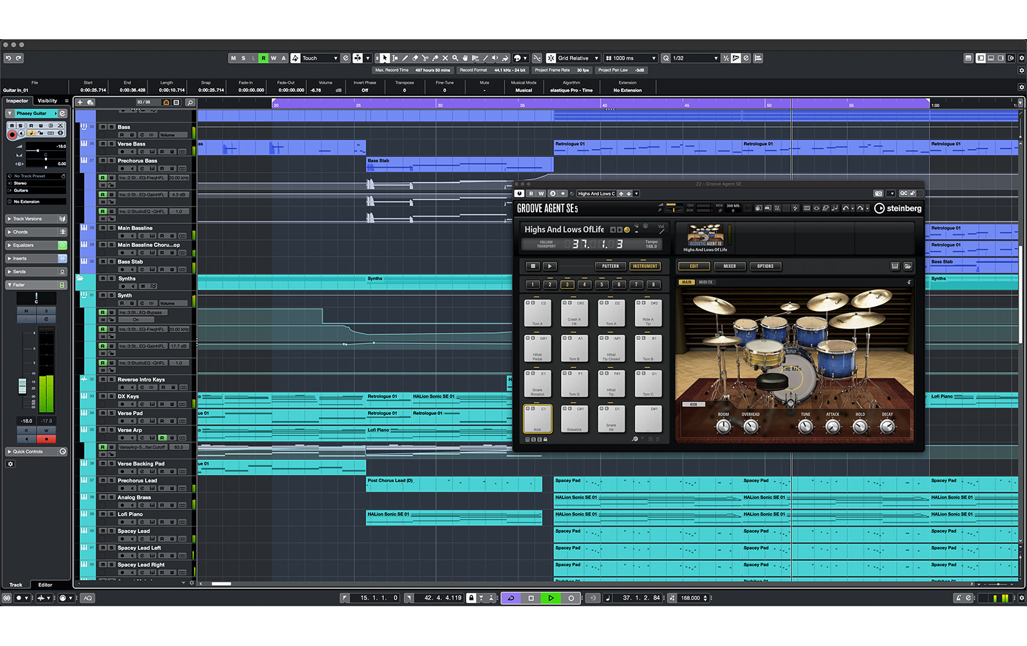Select Groove Agent pad group 3
The height and width of the screenshot is (646, 1027).
tap(567, 284)
